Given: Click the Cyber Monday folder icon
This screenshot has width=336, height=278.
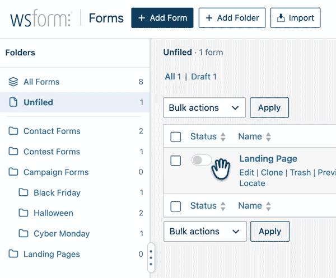Looking at the screenshot, I should point(24,233).
